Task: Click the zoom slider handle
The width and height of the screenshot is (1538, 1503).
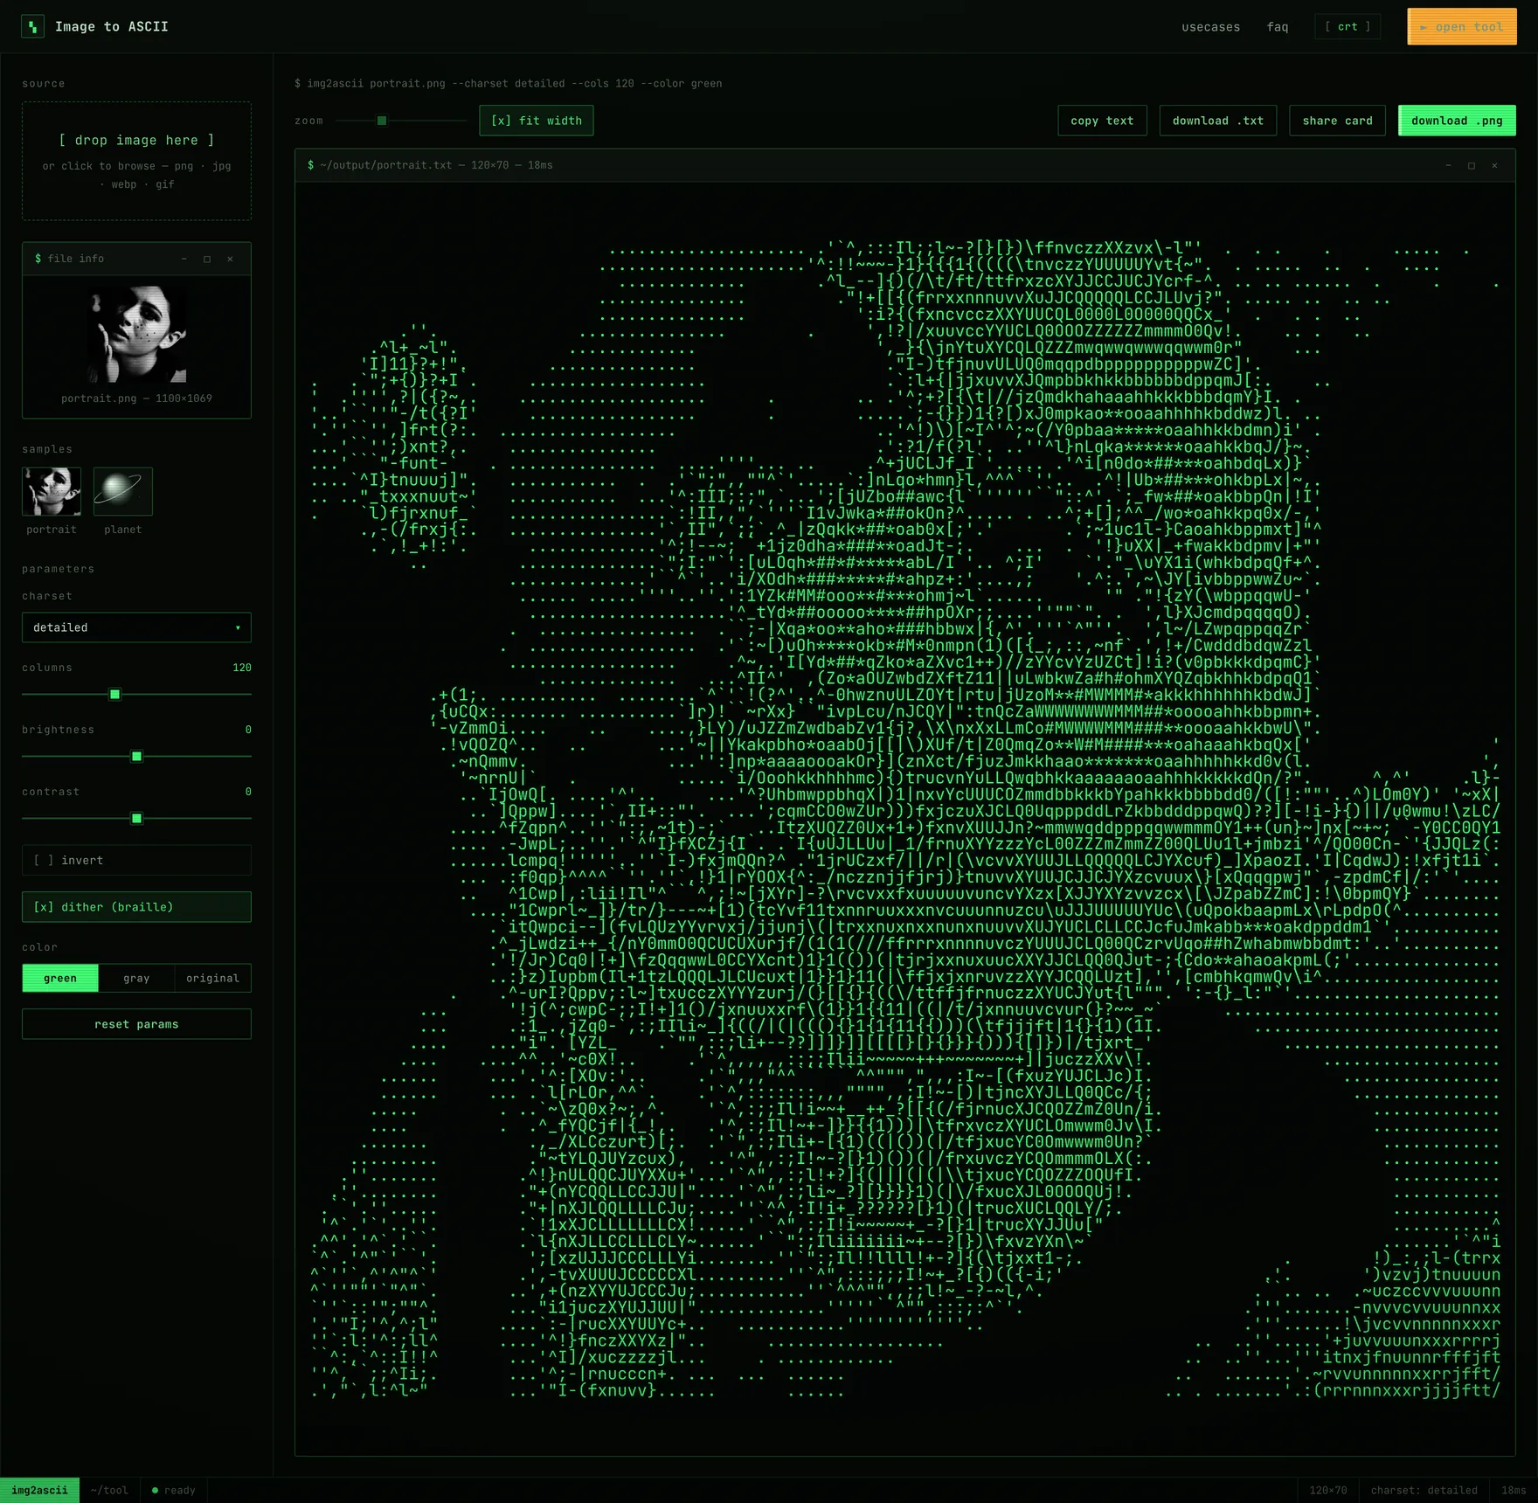Action: click(x=382, y=121)
